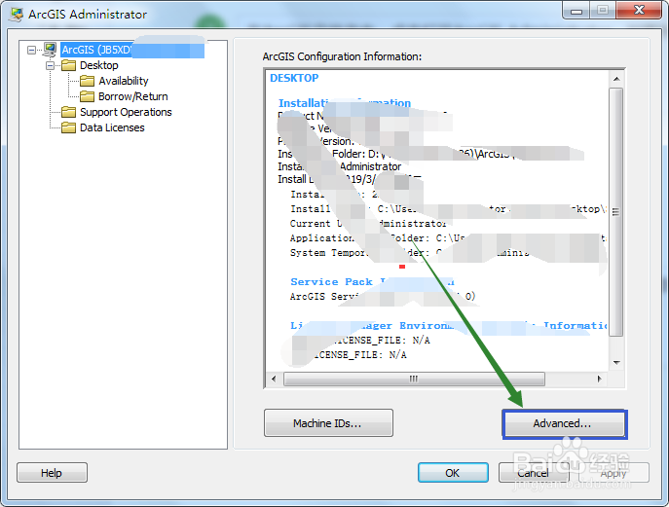The height and width of the screenshot is (507, 669).
Task: Click the ArcGIS Administrator title bar icon
Action: (17, 14)
